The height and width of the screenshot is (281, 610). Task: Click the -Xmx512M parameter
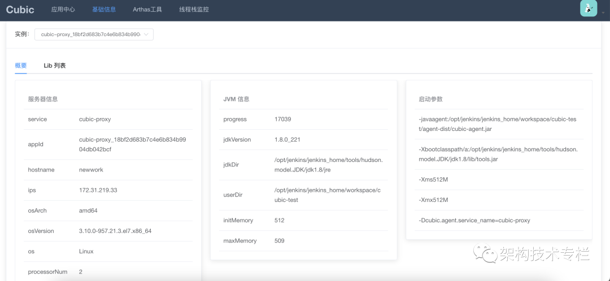click(433, 200)
